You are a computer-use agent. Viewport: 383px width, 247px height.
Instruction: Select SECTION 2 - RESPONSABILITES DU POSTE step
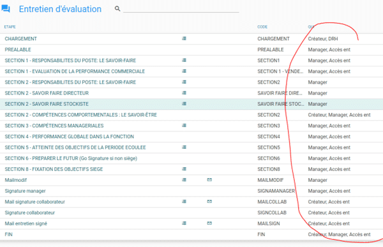point(70,82)
